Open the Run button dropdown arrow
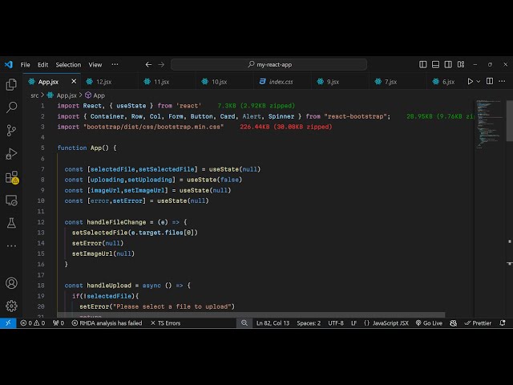Viewport: 513px width, 385px height. point(480,81)
